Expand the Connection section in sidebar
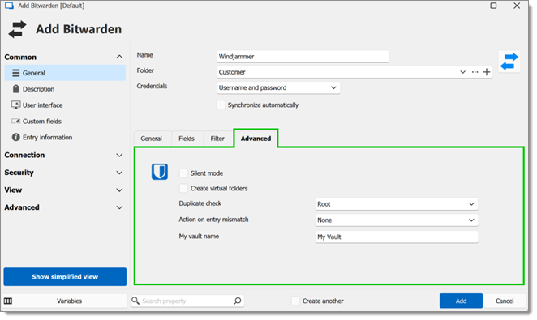This screenshot has width=537, height=320. pyautogui.click(x=64, y=155)
